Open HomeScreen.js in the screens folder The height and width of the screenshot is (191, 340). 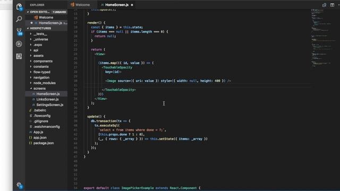click(47, 94)
